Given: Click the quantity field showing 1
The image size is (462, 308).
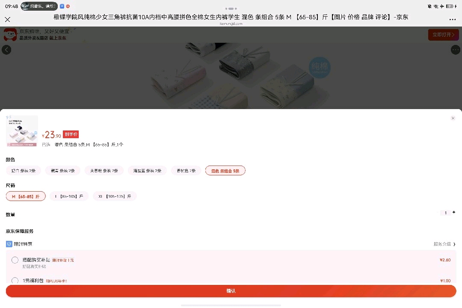Looking at the screenshot, I should coord(445,213).
